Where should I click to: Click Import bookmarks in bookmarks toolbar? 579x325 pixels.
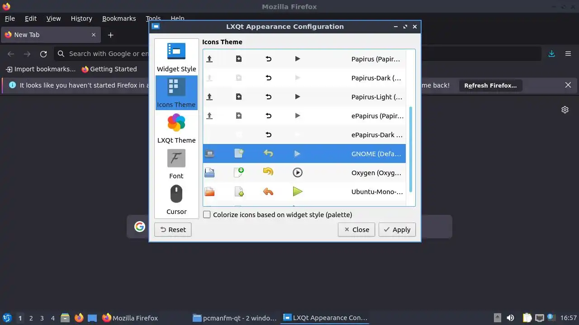pos(41,69)
